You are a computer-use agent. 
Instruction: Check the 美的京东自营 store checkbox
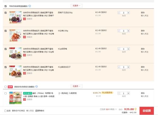tap(6, 87)
